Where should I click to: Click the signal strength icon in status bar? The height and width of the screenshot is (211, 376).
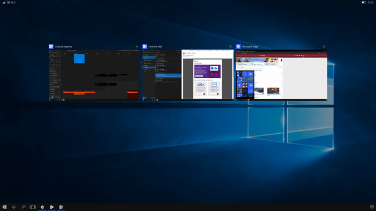point(3,2)
